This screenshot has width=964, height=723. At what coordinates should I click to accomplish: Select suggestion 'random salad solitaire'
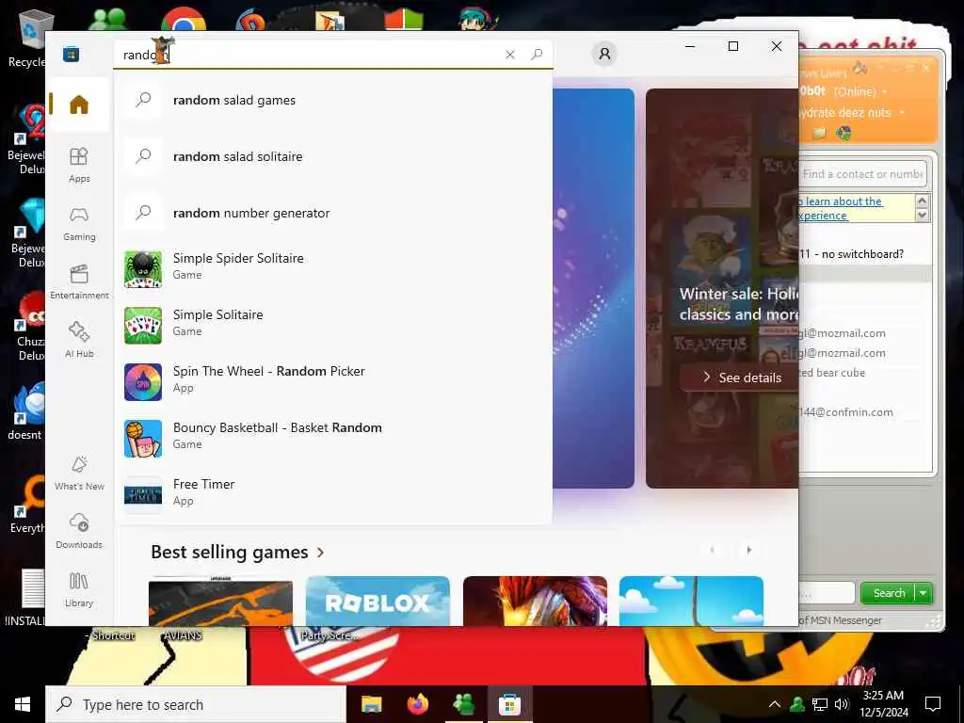point(333,157)
